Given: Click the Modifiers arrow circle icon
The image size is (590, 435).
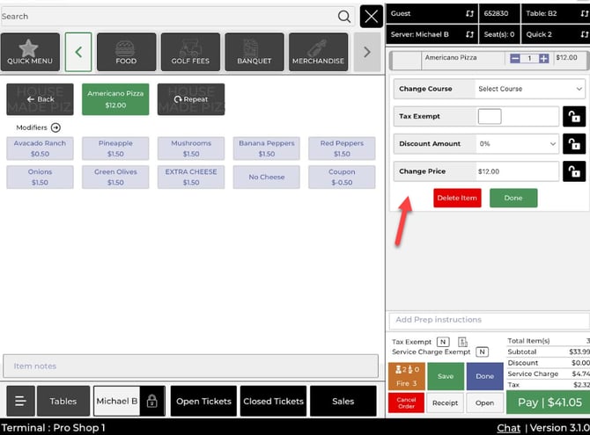Looking at the screenshot, I should click(55, 127).
